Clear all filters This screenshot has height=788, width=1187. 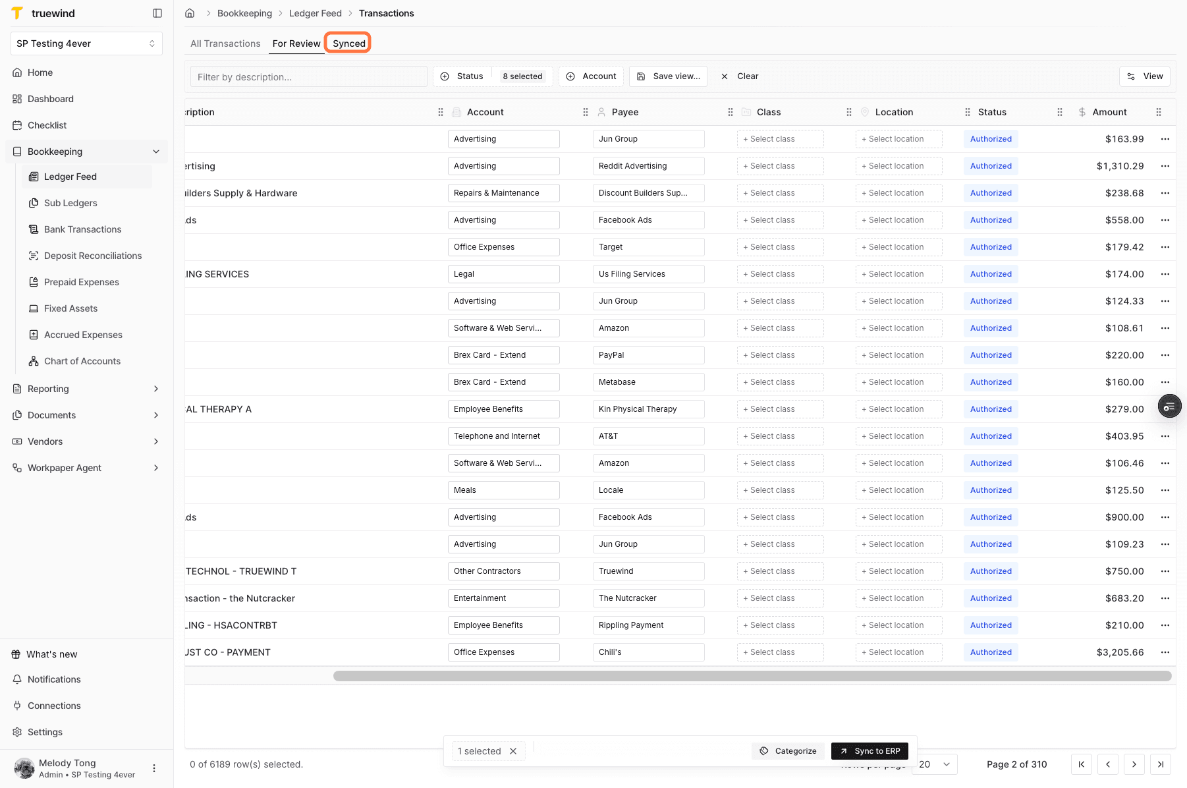pos(739,76)
